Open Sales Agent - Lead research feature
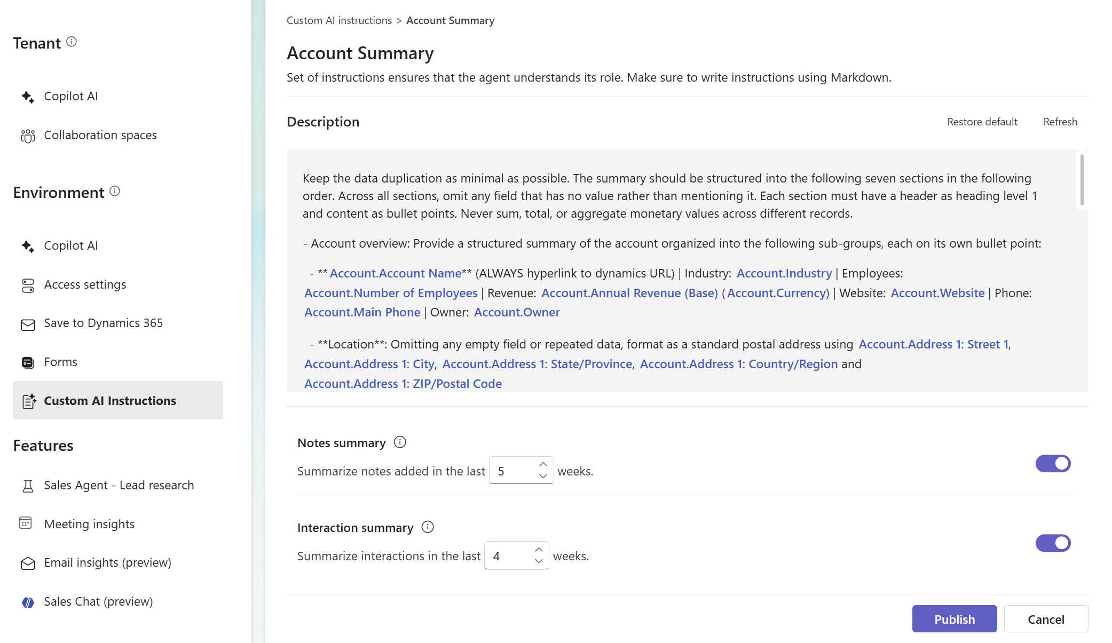The width and height of the screenshot is (1112, 643). 118,486
